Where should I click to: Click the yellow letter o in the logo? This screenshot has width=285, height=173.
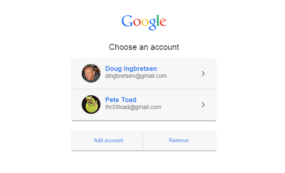point(145,22)
